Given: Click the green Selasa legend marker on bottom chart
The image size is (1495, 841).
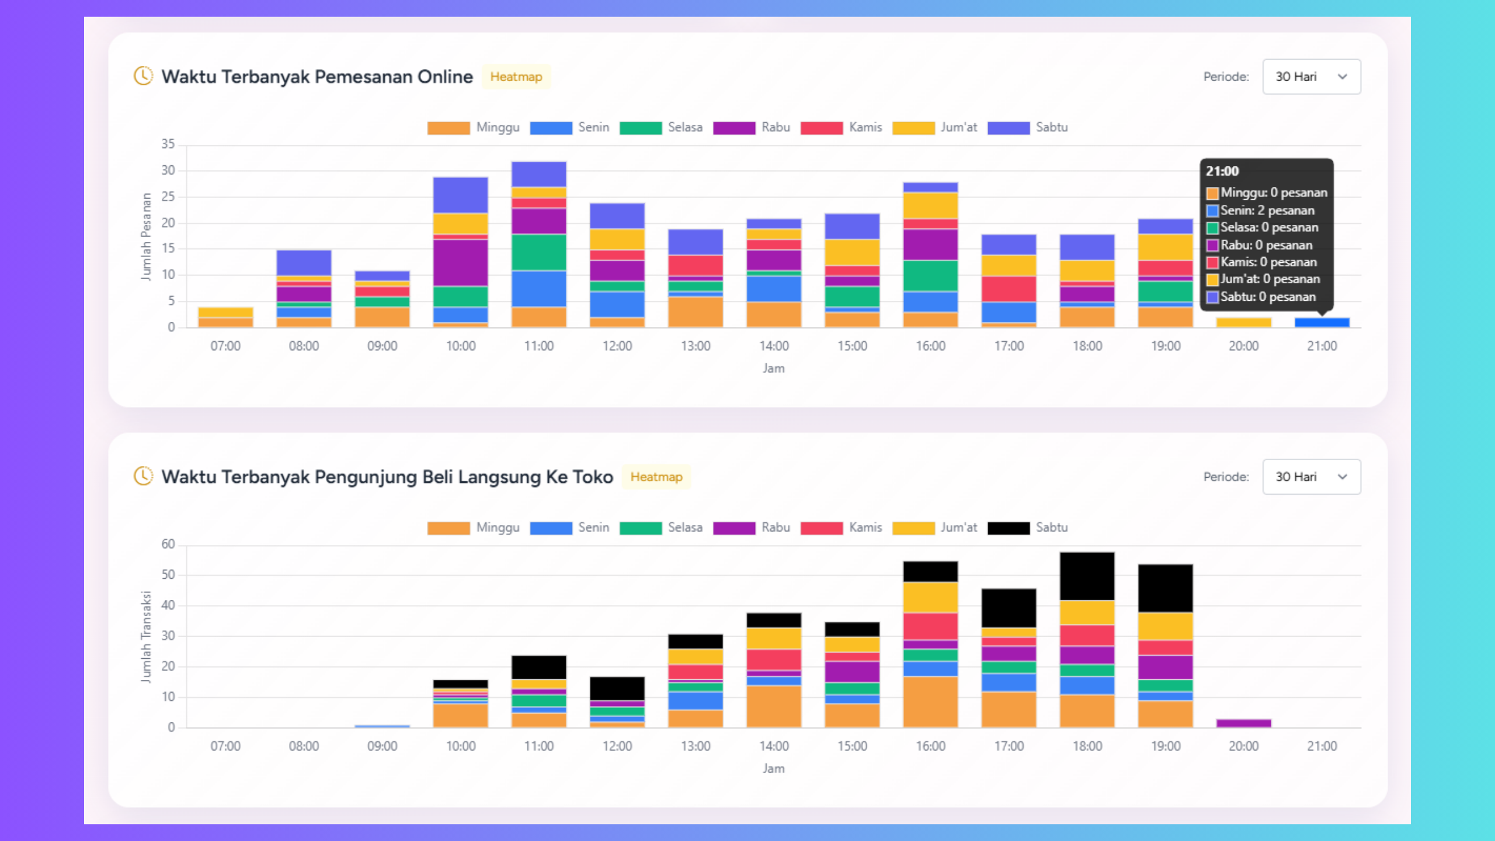Looking at the screenshot, I should (x=642, y=527).
